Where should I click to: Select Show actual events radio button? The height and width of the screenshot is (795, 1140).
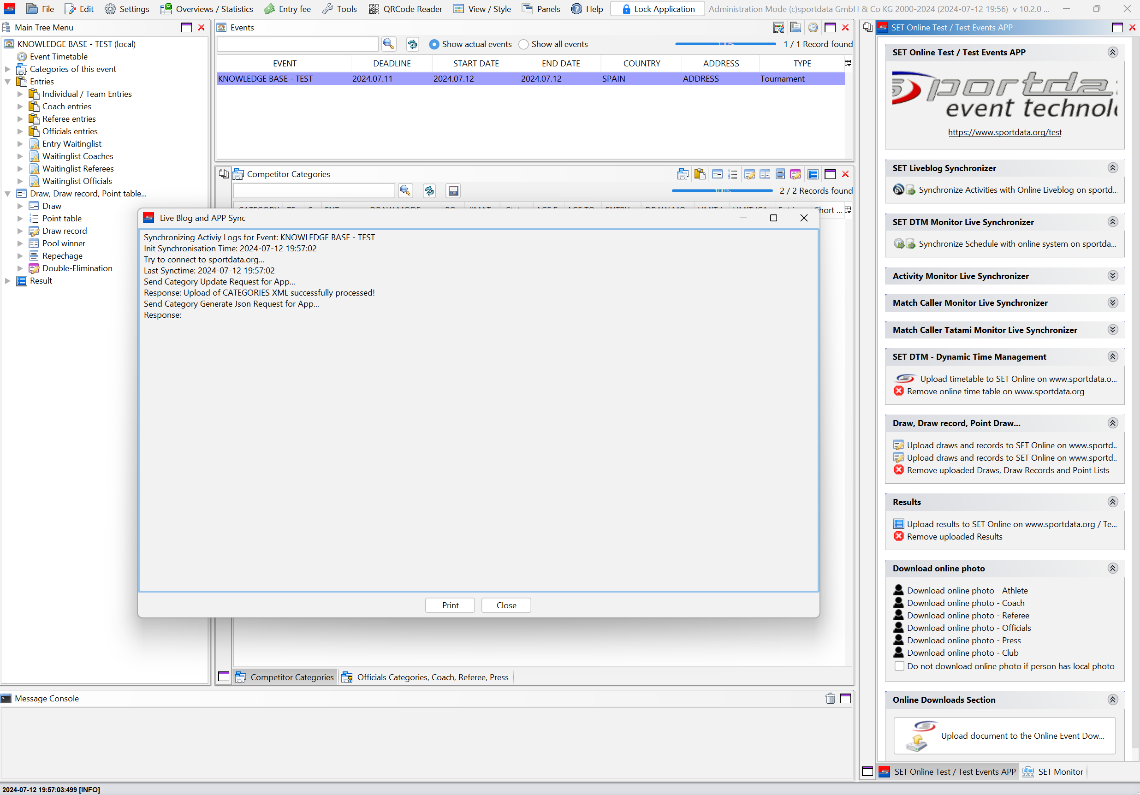434,44
